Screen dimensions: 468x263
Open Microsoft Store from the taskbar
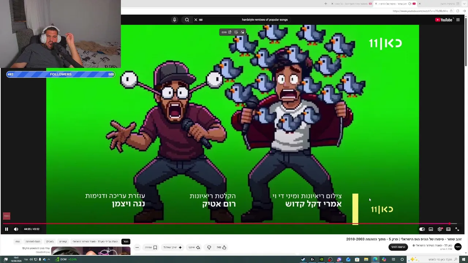coord(357,259)
